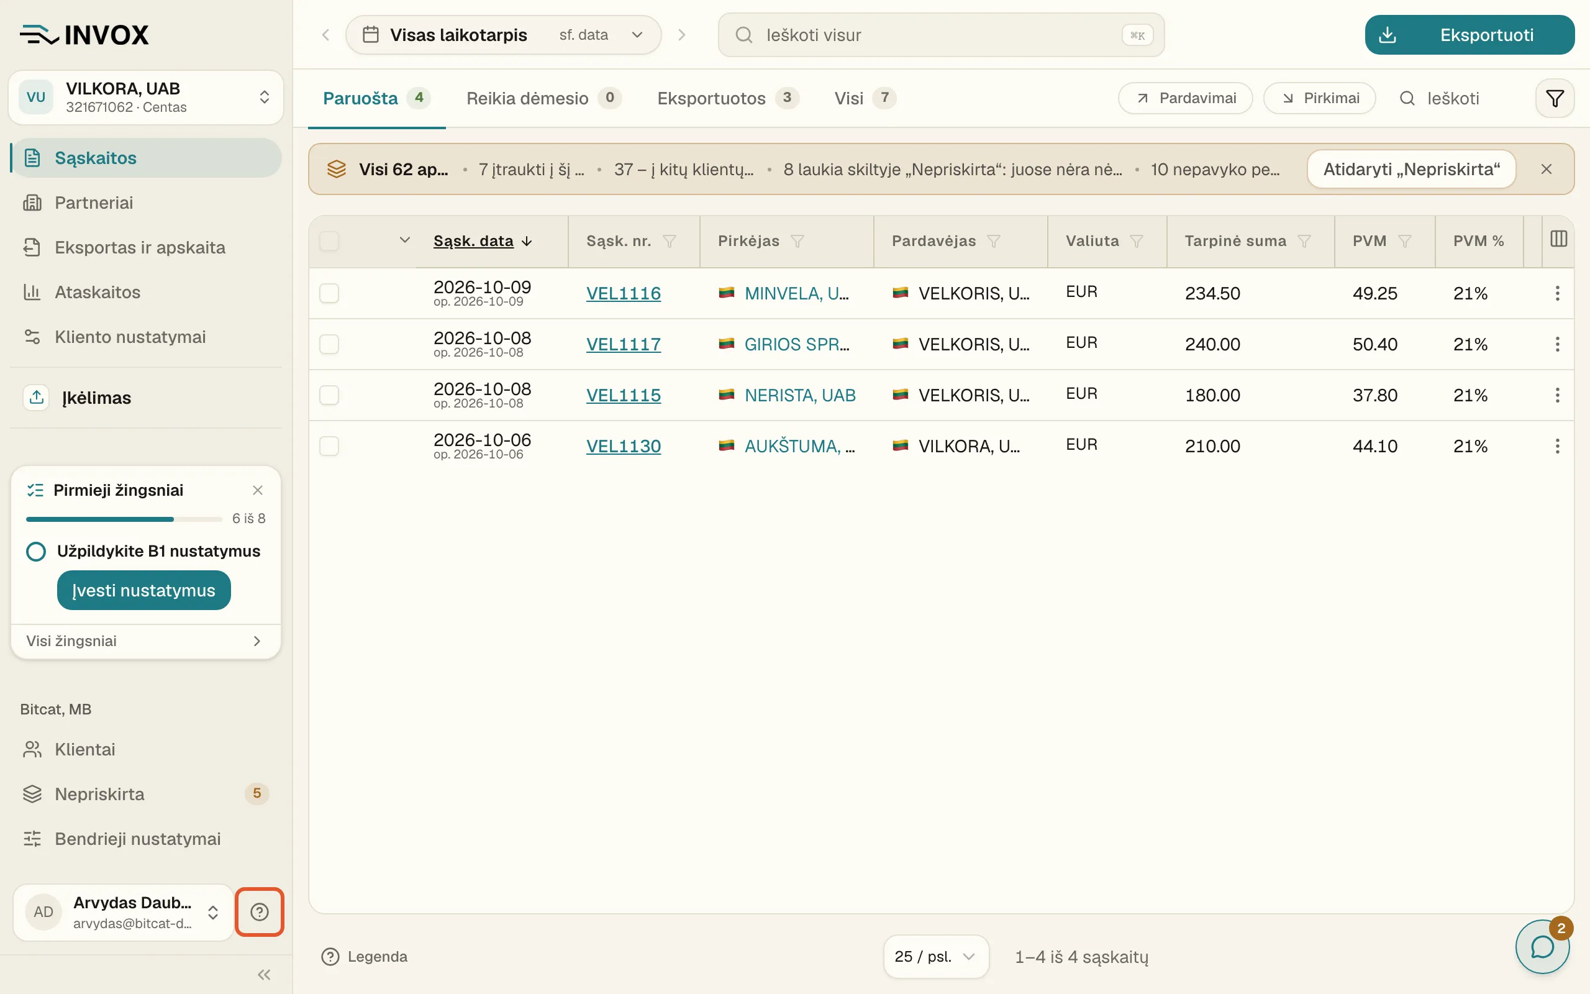The height and width of the screenshot is (994, 1590).
Task: Focus the Ieškoti visur search field
Action: click(x=941, y=35)
